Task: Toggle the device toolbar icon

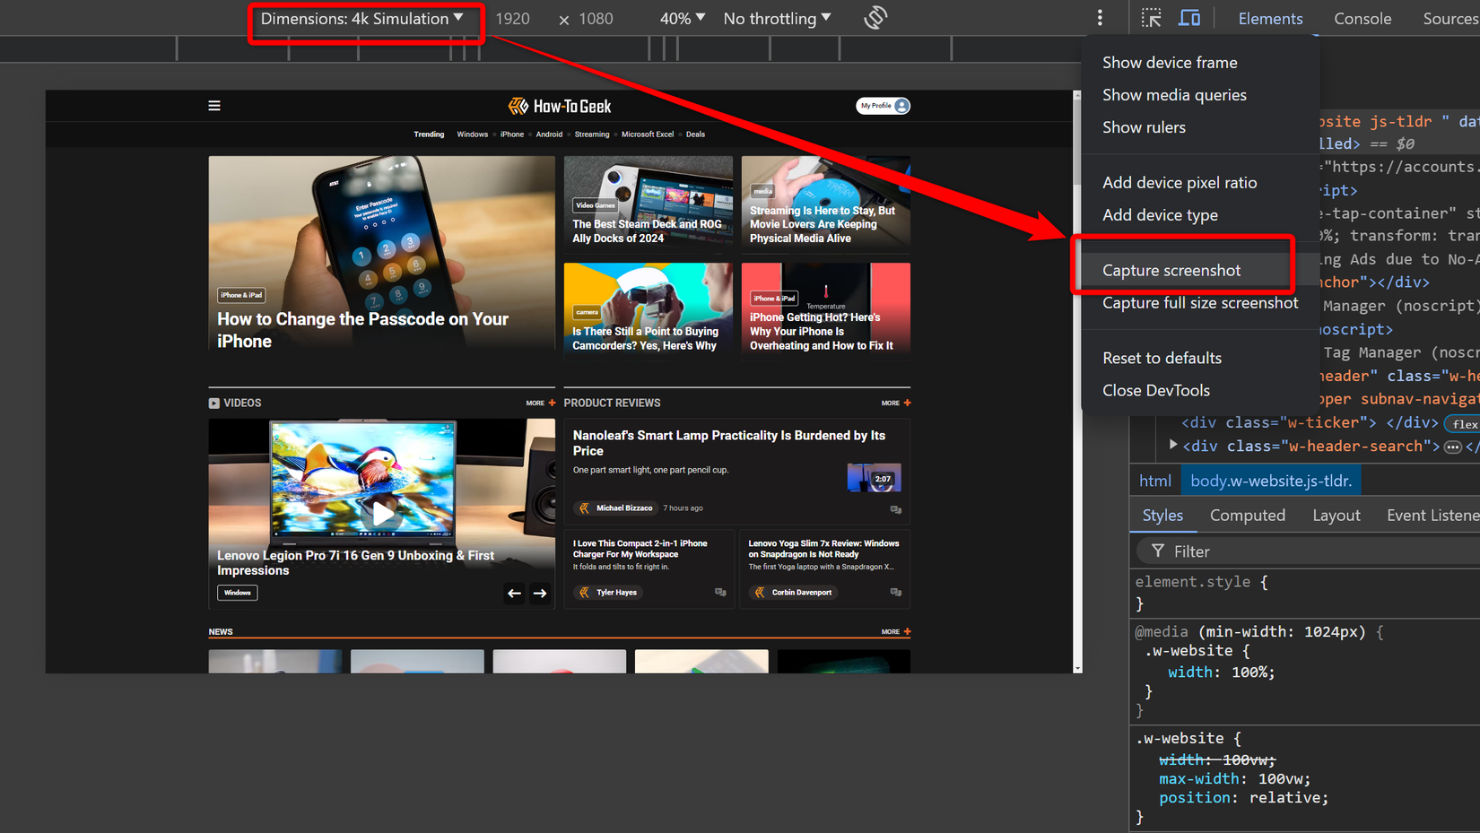Action: pos(1190,17)
